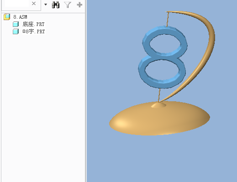
Task: Click the vertical divider between tree and viewport
Action: pyautogui.click(x=86, y=91)
